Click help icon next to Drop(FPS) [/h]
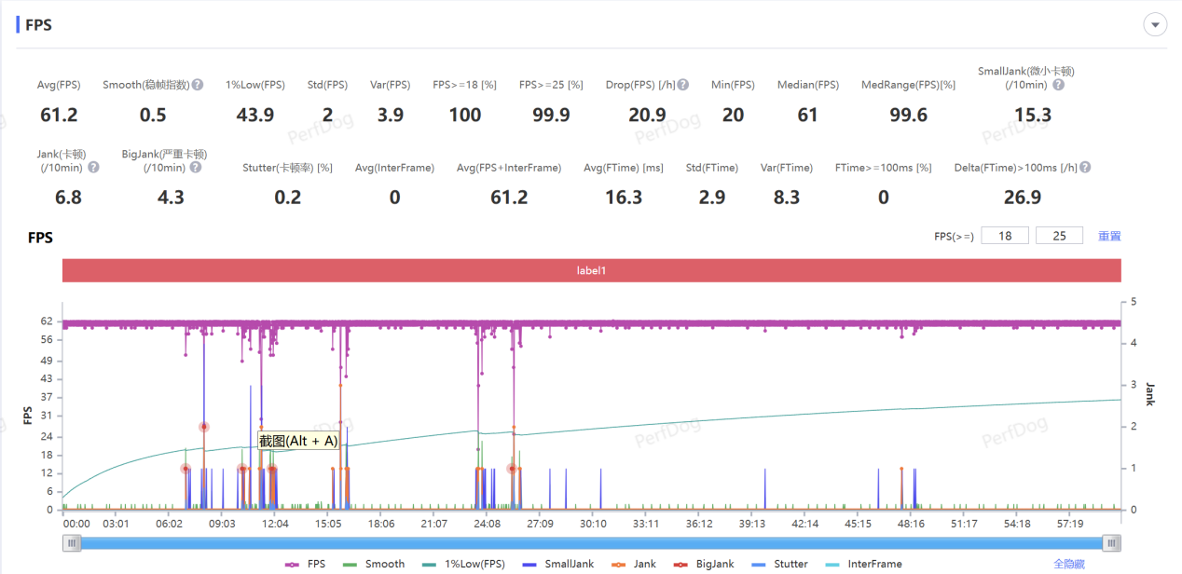This screenshot has height=574, width=1182. pos(683,85)
